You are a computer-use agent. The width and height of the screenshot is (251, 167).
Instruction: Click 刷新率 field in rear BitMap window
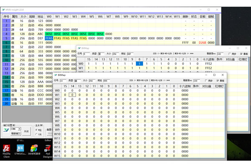click(220, 54)
